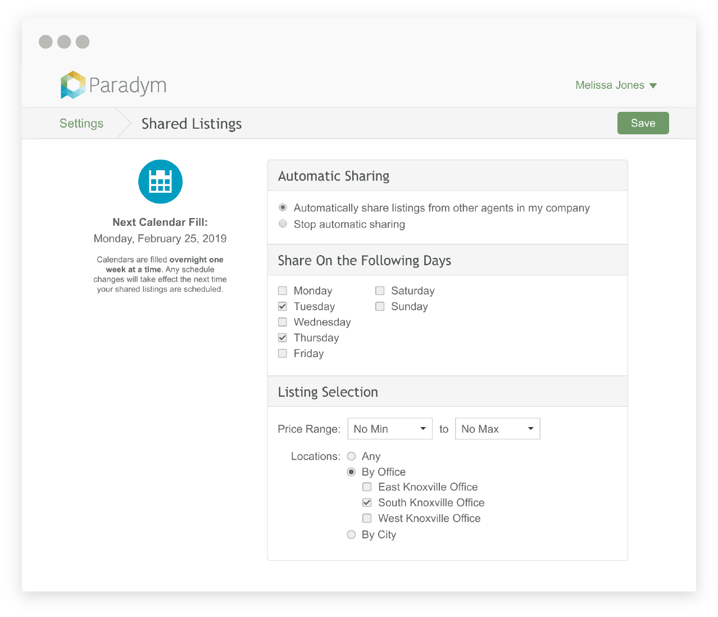This screenshot has width=718, height=617.
Task: Check the Monday checkbox
Action: coord(283,291)
